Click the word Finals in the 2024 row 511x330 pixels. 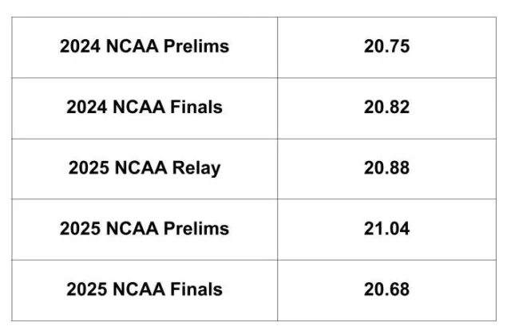tap(196, 107)
